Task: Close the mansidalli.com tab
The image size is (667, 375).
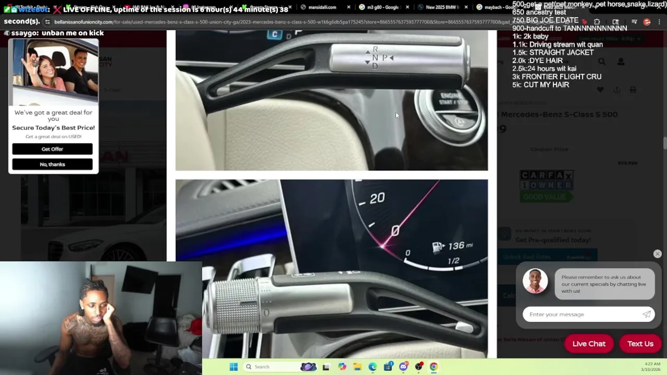Action: [x=349, y=7]
